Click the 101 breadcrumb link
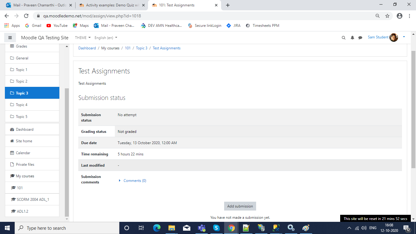Image resolution: width=416 pixels, height=234 pixels. [128, 48]
